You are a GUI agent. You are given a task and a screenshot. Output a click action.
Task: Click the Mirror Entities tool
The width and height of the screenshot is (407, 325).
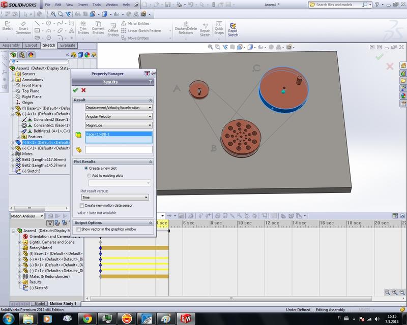click(x=138, y=23)
